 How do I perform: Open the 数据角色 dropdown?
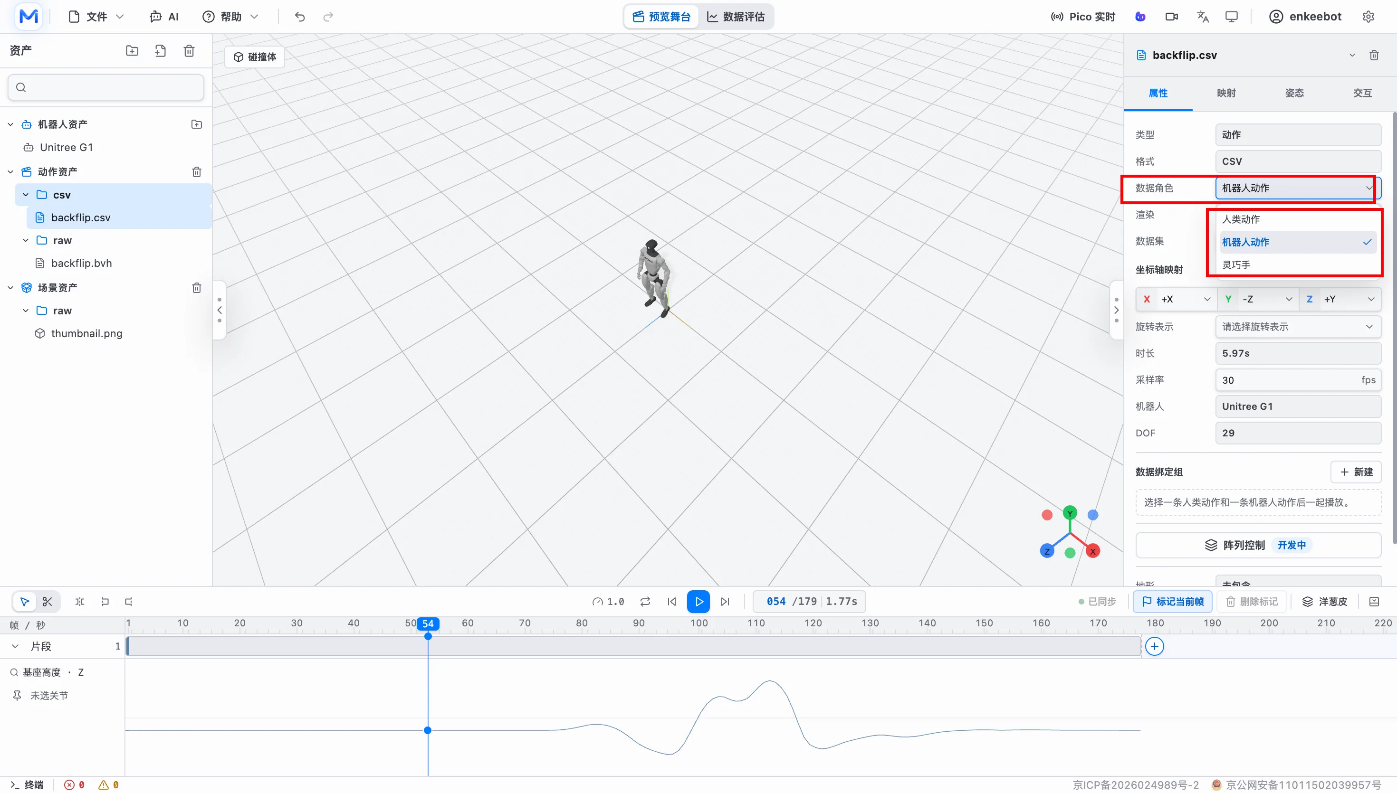[1297, 188]
